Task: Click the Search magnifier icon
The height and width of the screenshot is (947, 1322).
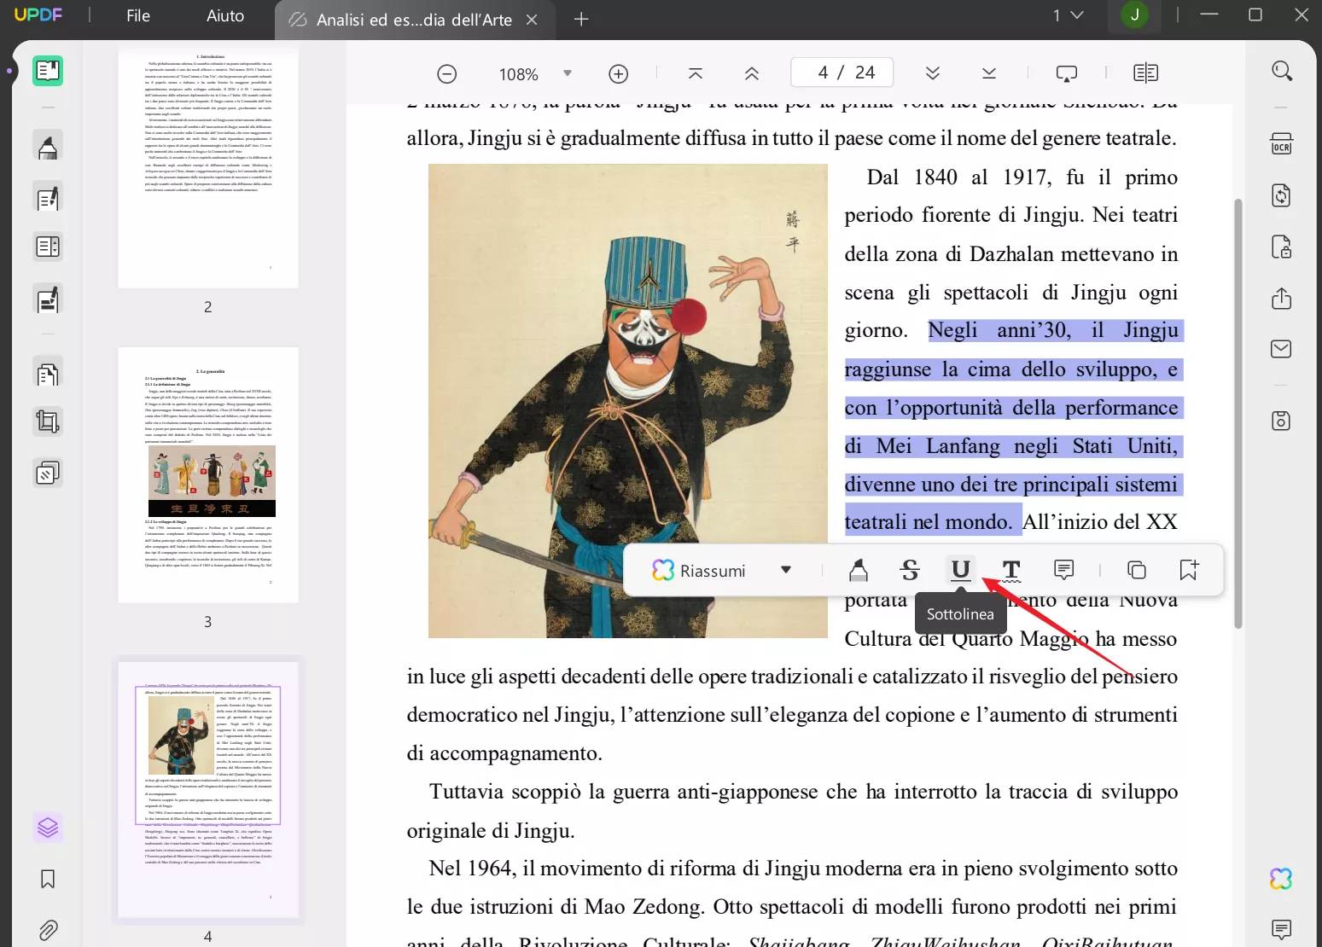Action: tap(1281, 71)
